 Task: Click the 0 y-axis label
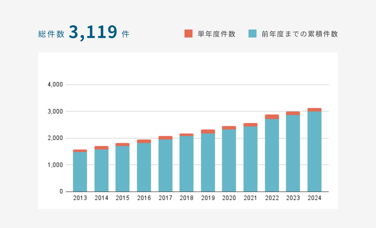[61, 191]
